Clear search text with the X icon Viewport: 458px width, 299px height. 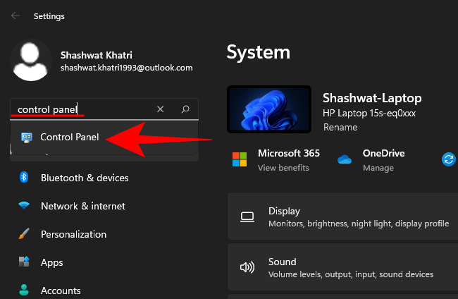[x=161, y=109]
